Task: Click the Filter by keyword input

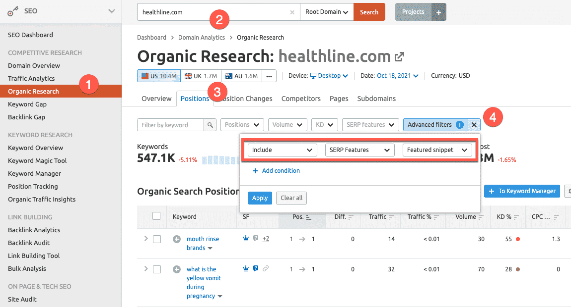Action: 170,125
